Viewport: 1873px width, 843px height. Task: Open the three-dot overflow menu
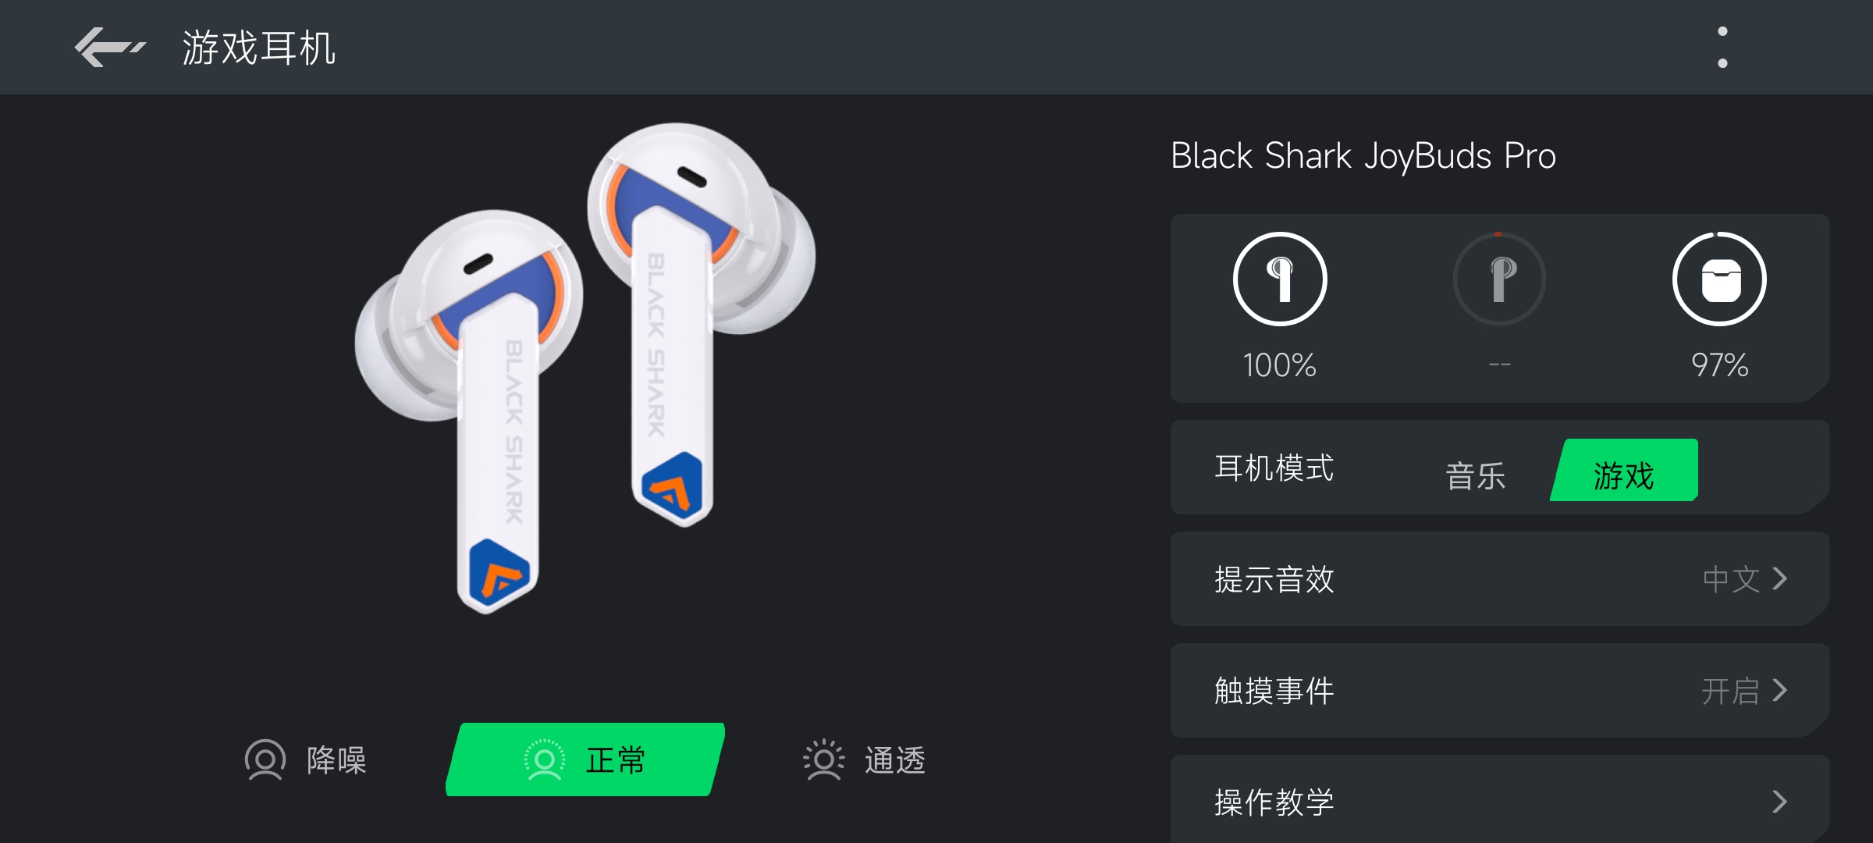click(x=1722, y=48)
